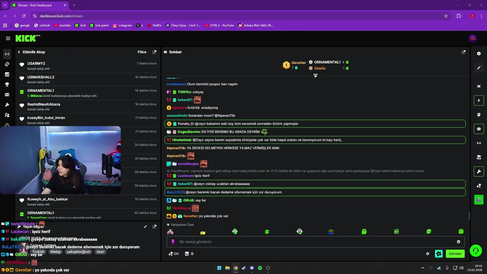Pop out the Sohbet chat panel
487x274 pixels.
click(463, 52)
